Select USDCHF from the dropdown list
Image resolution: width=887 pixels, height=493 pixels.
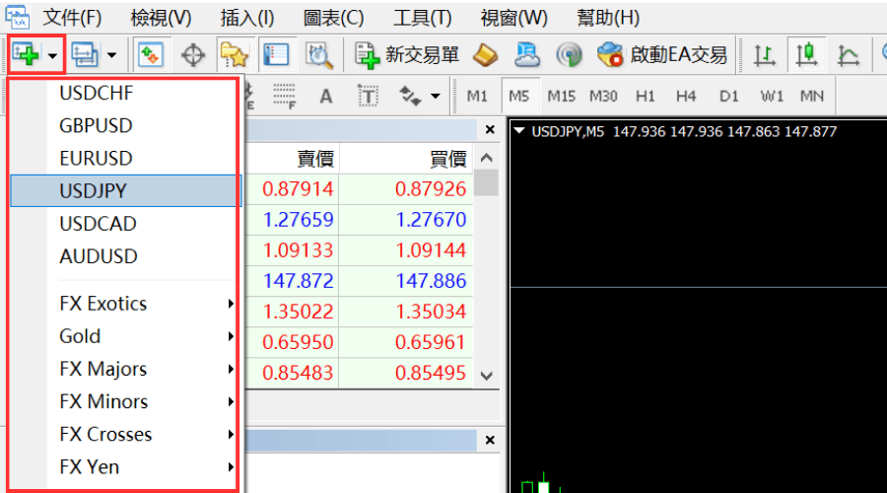(x=123, y=93)
